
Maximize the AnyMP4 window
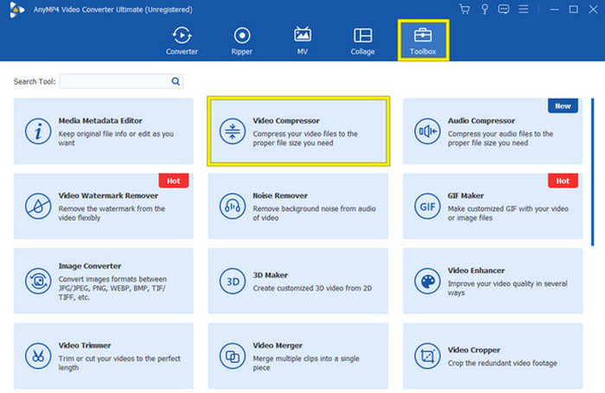(573, 10)
